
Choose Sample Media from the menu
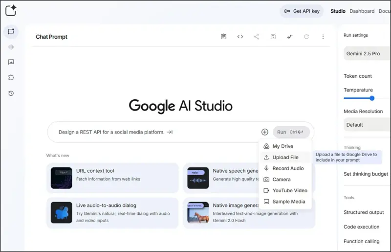click(x=286, y=202)
